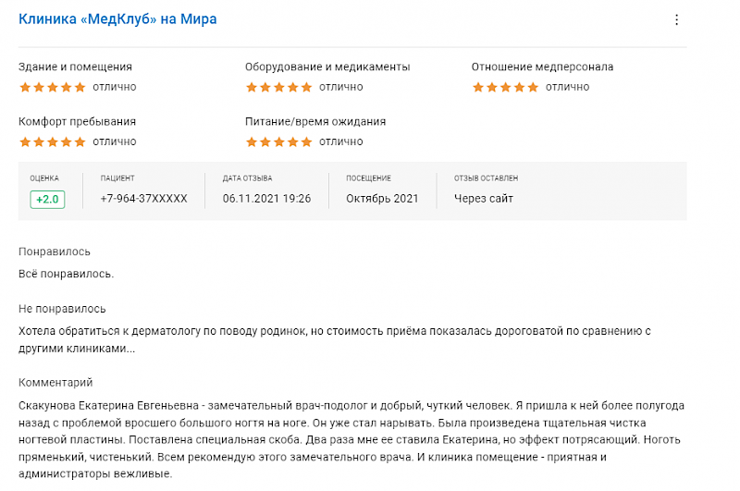Click the truncated text ending другими клиниками...

(335, 339)
